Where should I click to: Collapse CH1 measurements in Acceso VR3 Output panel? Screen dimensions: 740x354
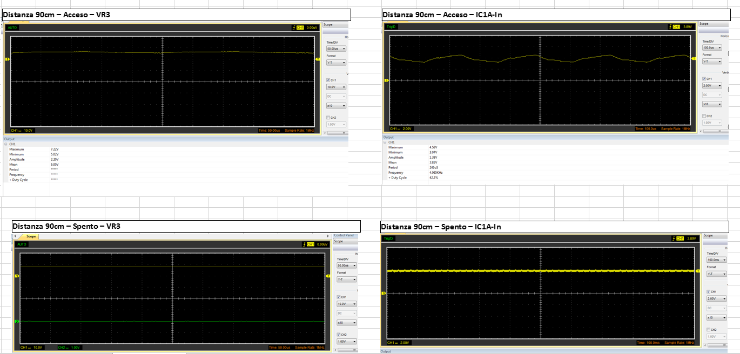(x=6, y=144)
